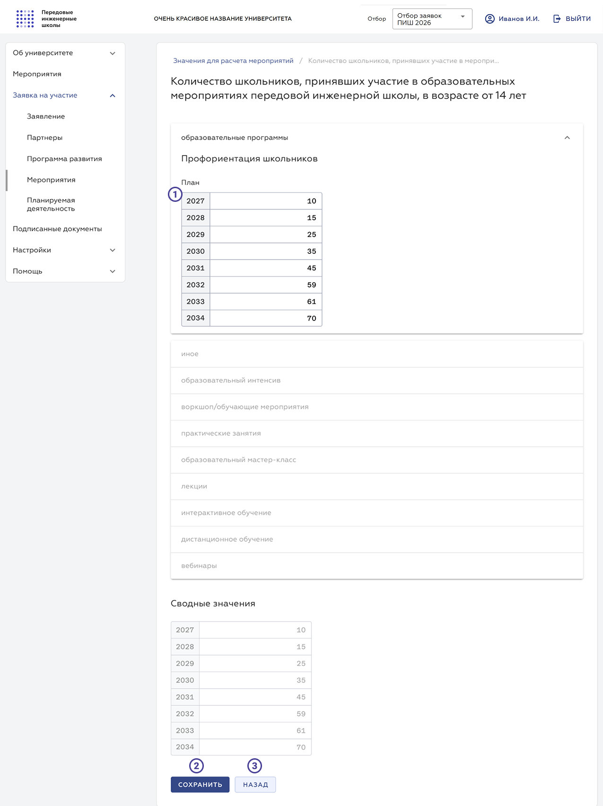Image resolution: width=603 pixels, height=806 pixels.
Task: Click the ВЫЙТИ logout link
Action: click(x=578, y=19)
